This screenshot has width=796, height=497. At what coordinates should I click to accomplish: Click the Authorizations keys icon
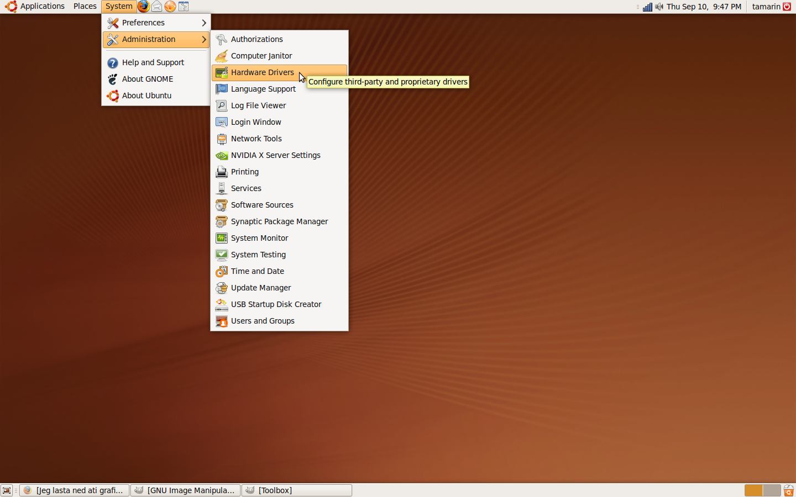[x=221, y=39]
